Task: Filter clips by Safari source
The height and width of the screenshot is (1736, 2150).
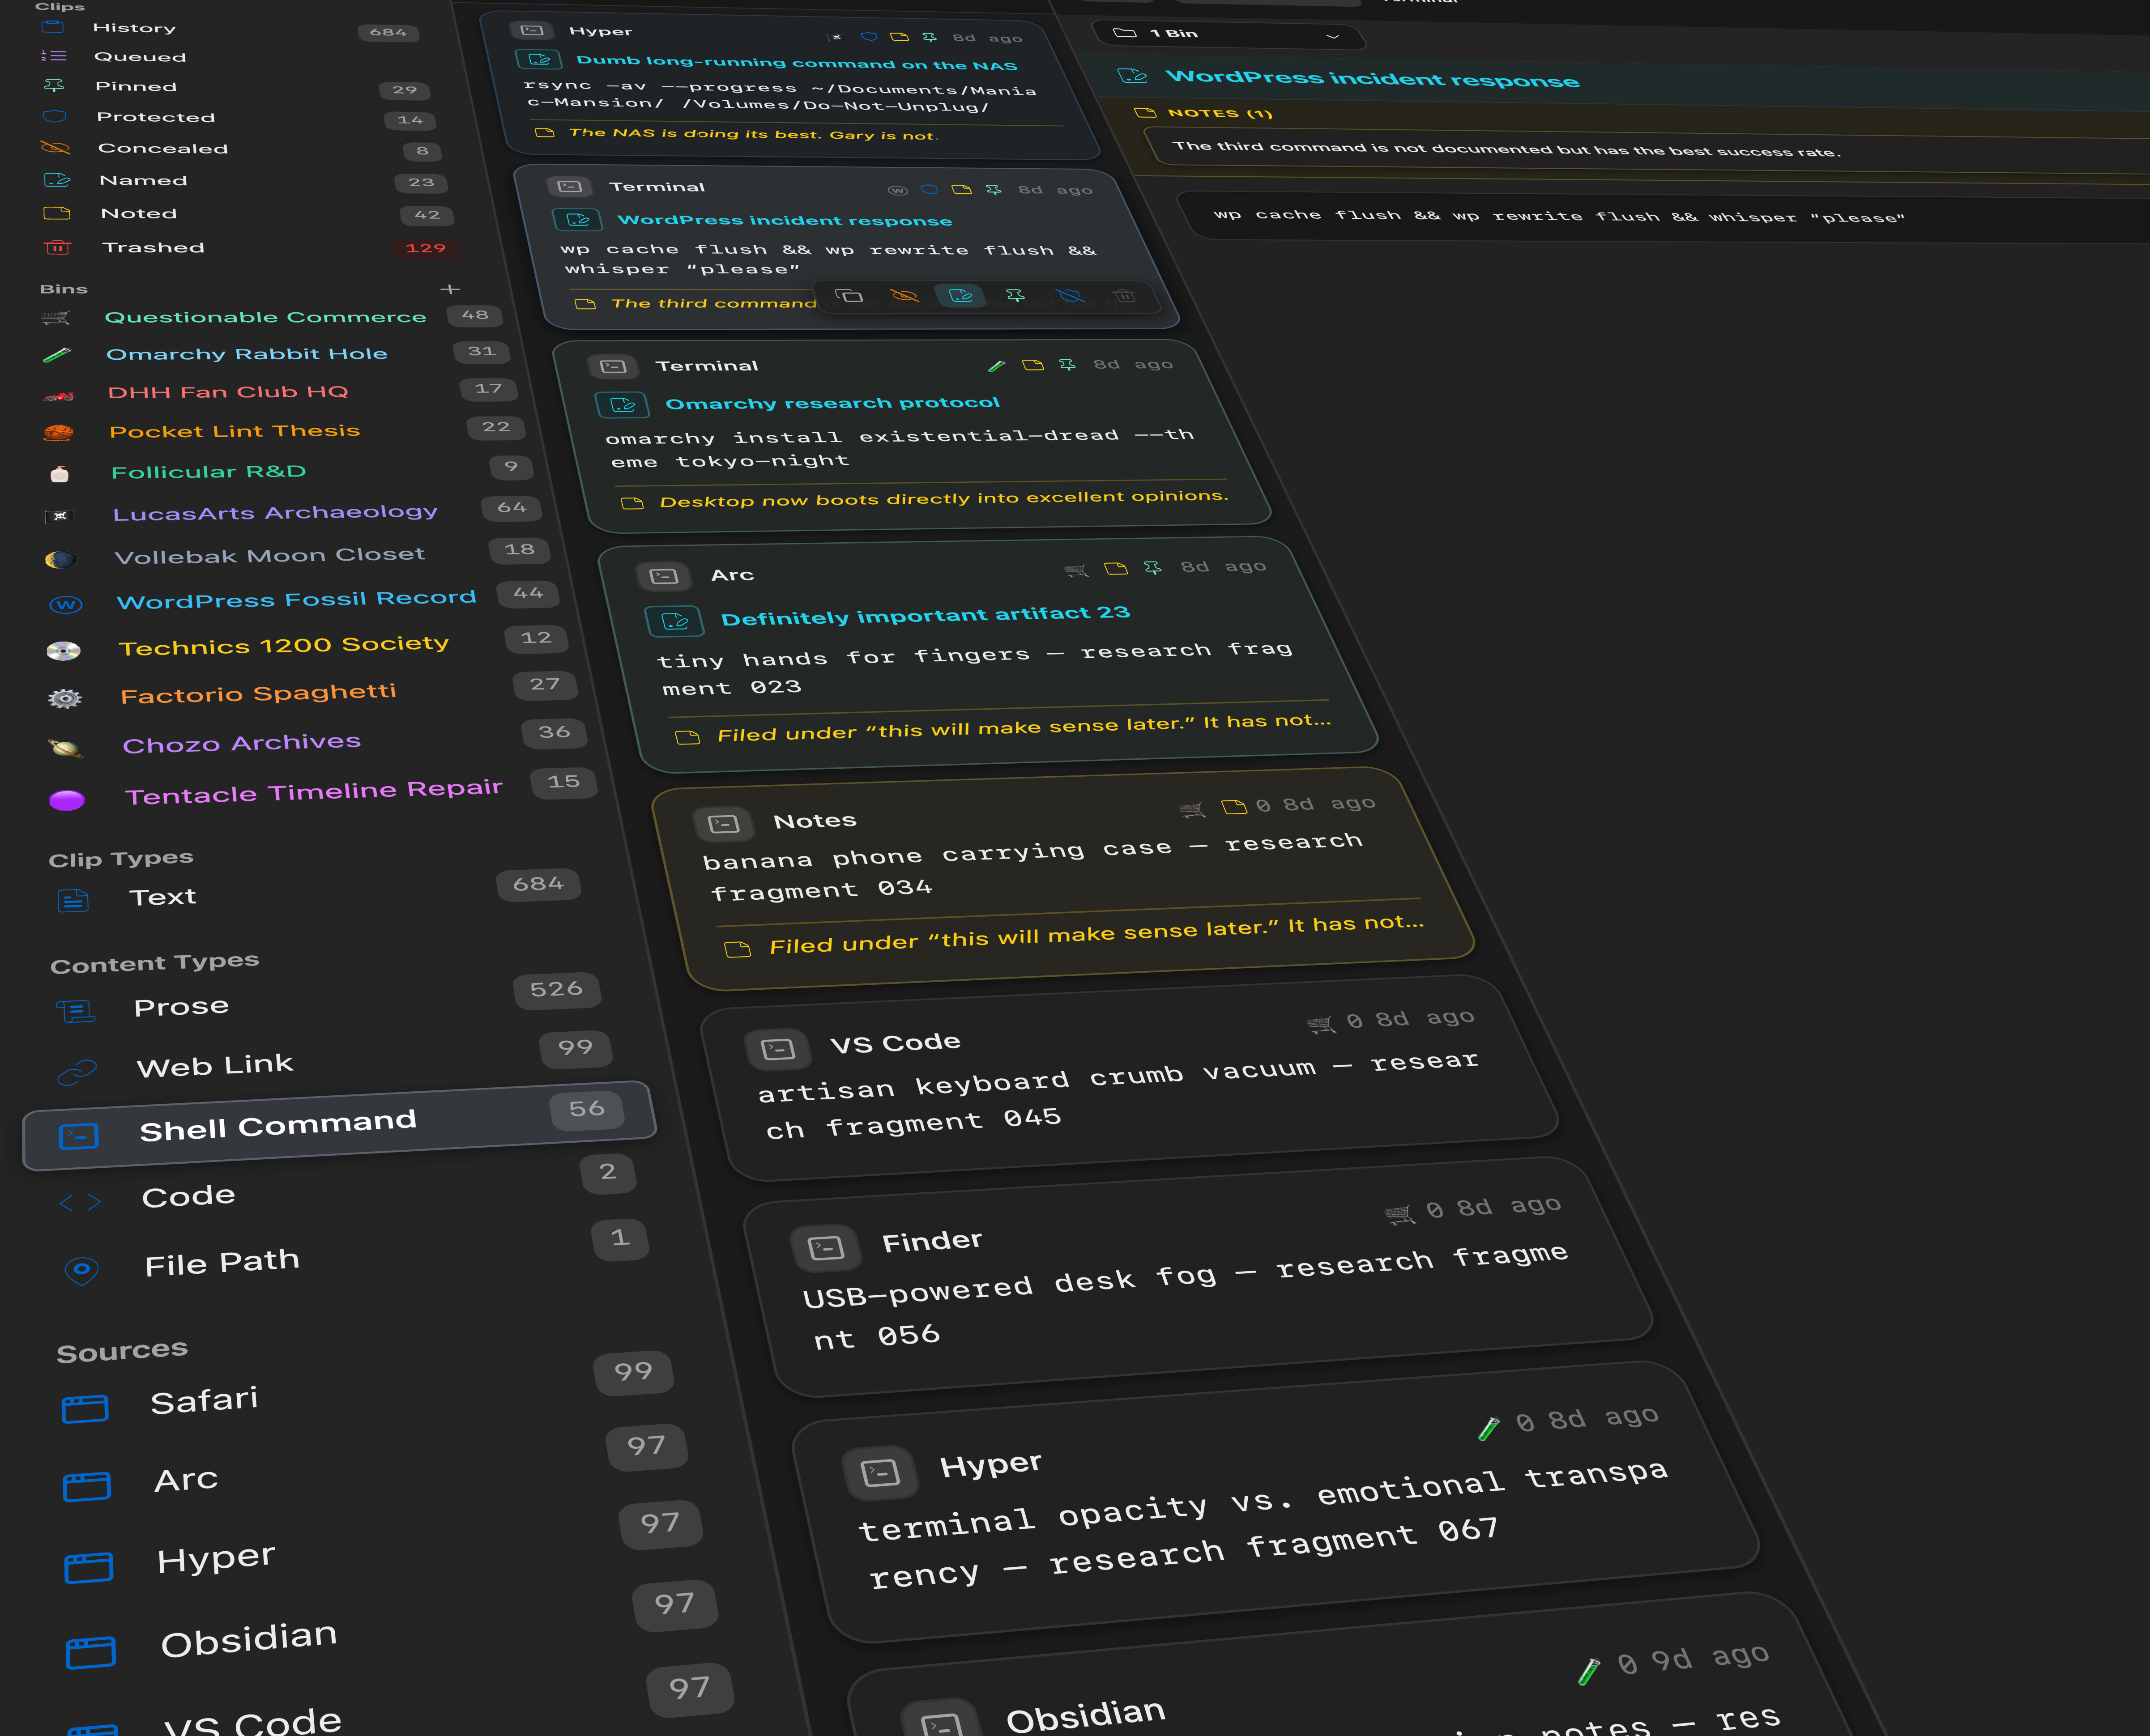Action: click(204, 1400)
